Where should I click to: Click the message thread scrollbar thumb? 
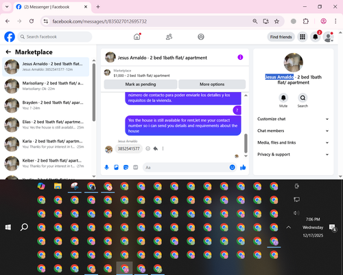(246, 144)
